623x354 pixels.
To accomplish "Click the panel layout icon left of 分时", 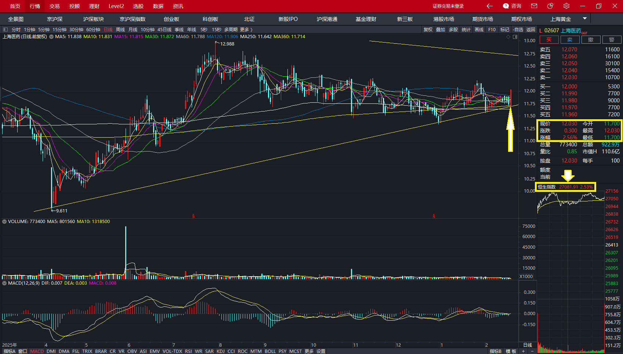I will (6, 29).
